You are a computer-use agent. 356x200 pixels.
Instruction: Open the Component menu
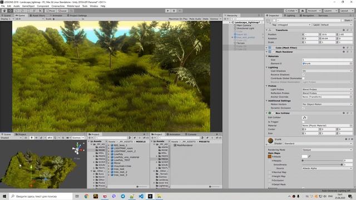pyautogui.click(x=43, y=6)
